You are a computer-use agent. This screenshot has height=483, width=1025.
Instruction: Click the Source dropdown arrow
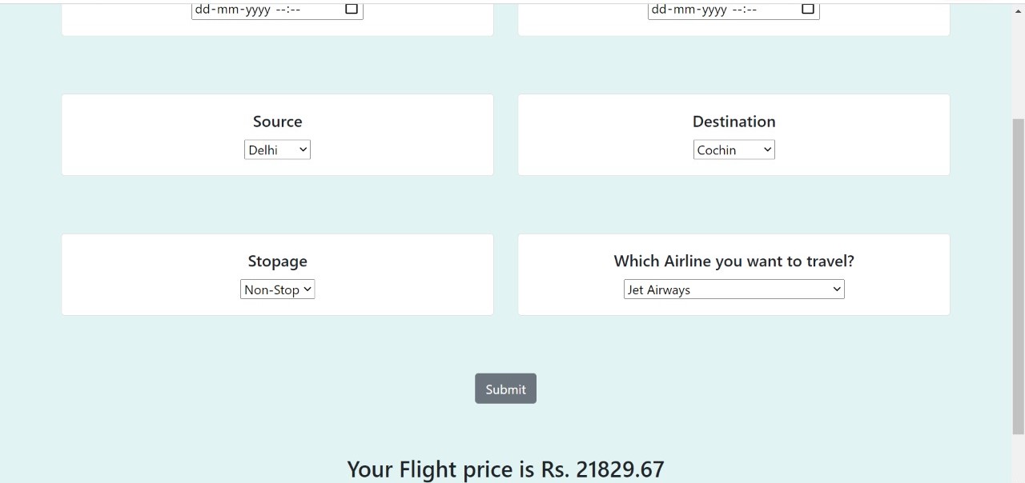[x=303, y=150]
